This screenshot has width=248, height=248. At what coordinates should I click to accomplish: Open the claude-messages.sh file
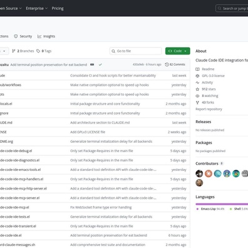(x=18, y=245)
